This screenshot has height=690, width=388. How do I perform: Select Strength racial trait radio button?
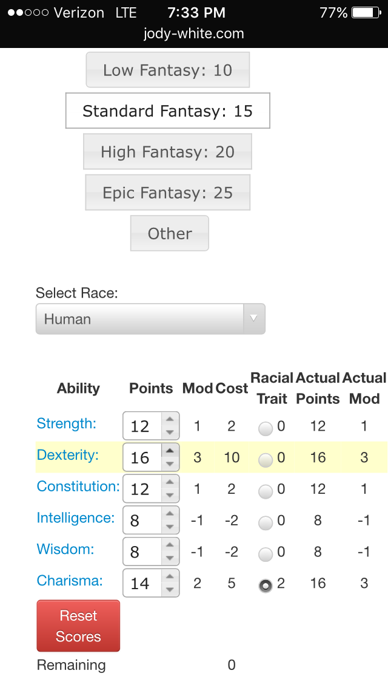tap(266, 429)
